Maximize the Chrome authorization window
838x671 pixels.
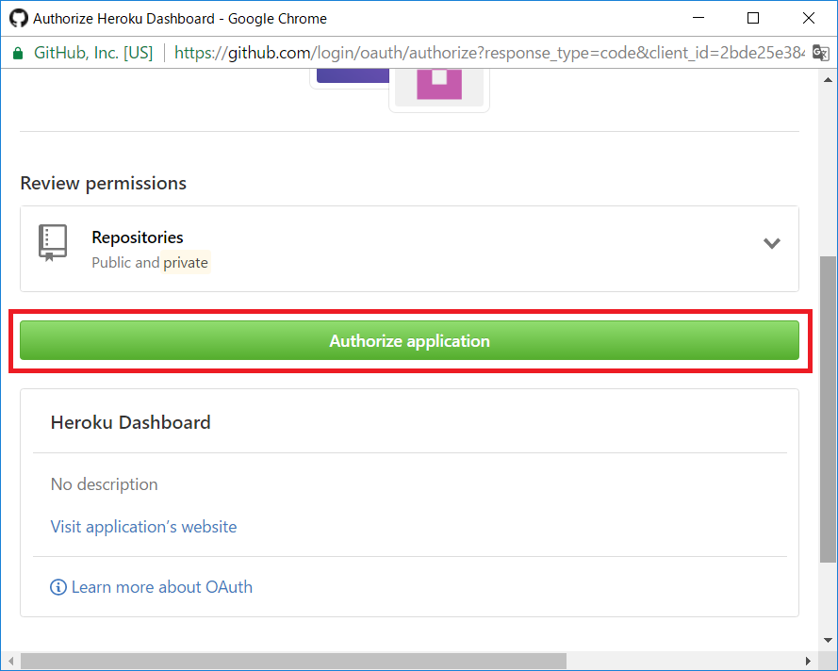pyautogui.click(x=753, y=18)
